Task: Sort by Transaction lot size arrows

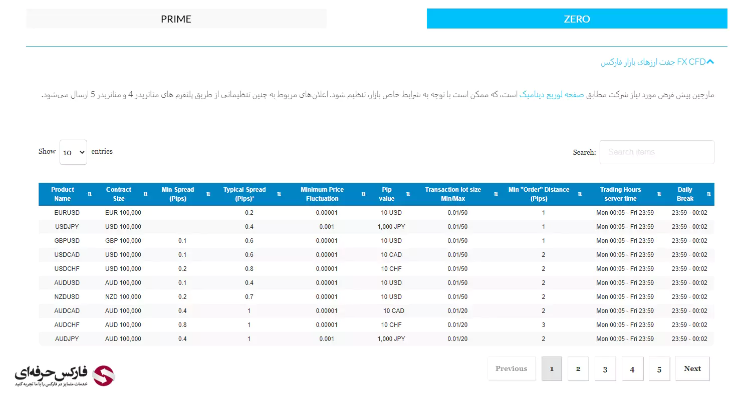Action: 496,194
